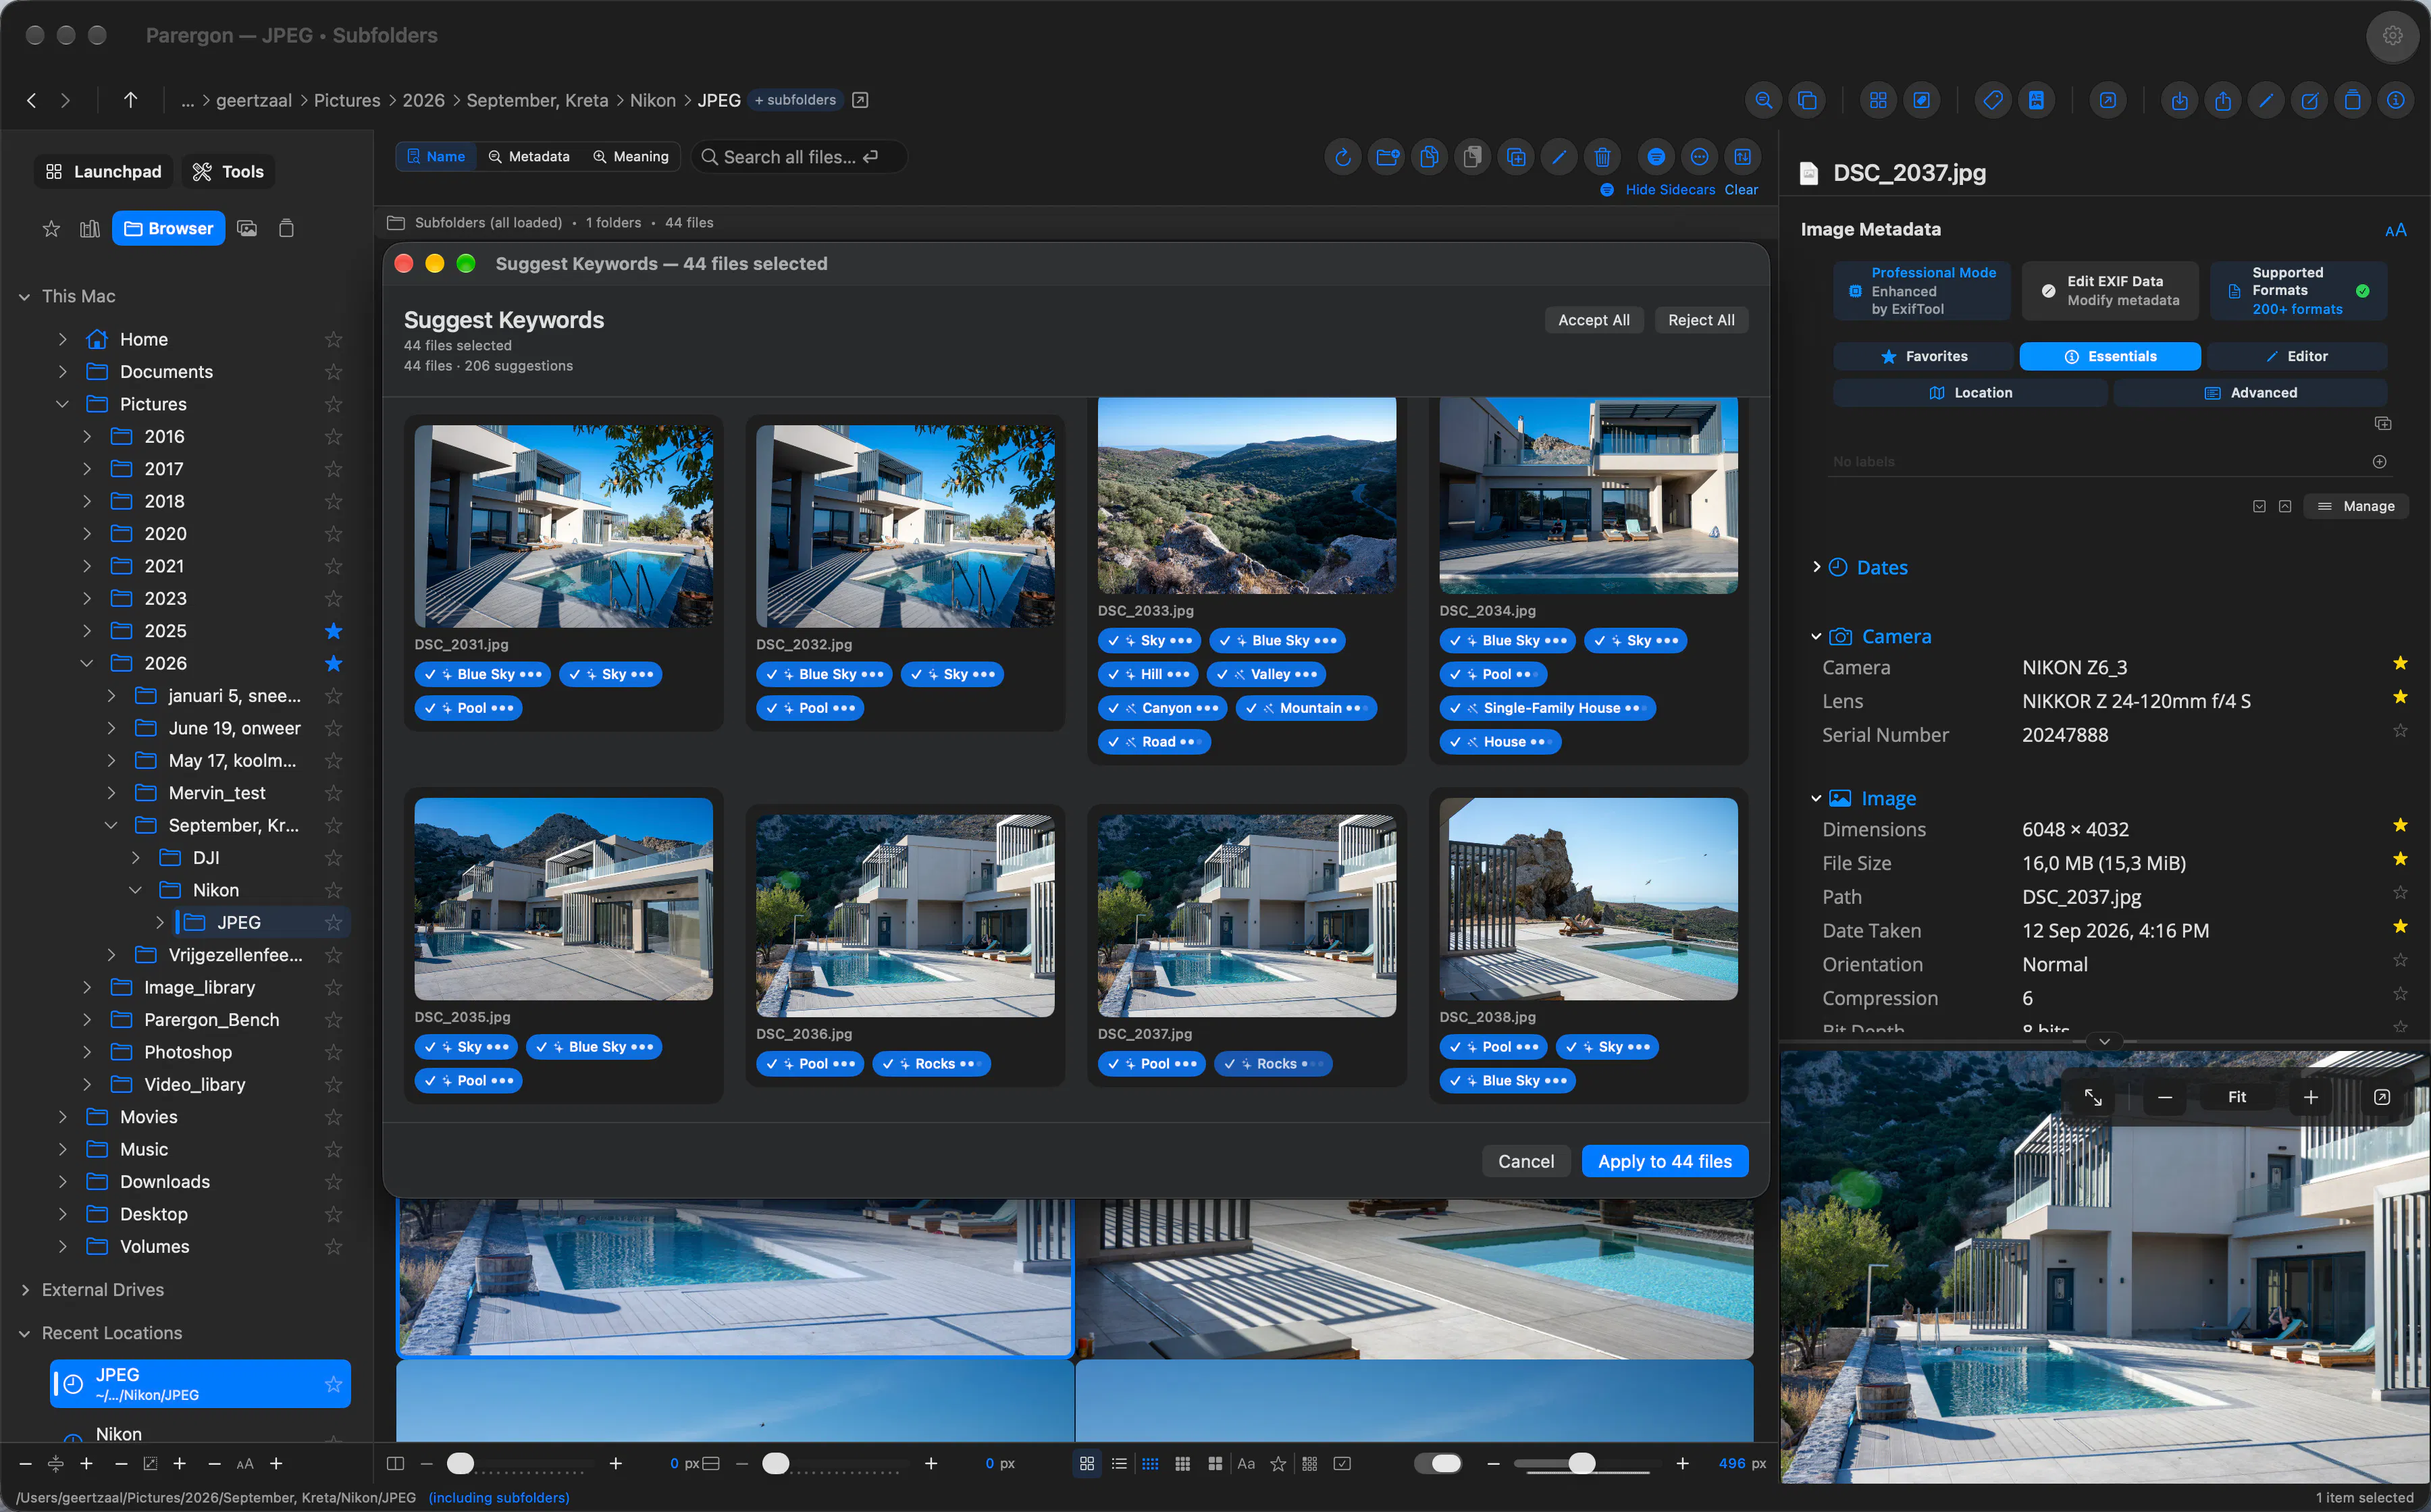The image size is (2431, 1512).
Task: Click the expand arrows icon in the preview
Action: click(2093, 1097)
